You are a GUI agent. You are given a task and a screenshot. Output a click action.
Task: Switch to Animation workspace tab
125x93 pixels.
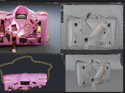(15, 2)
